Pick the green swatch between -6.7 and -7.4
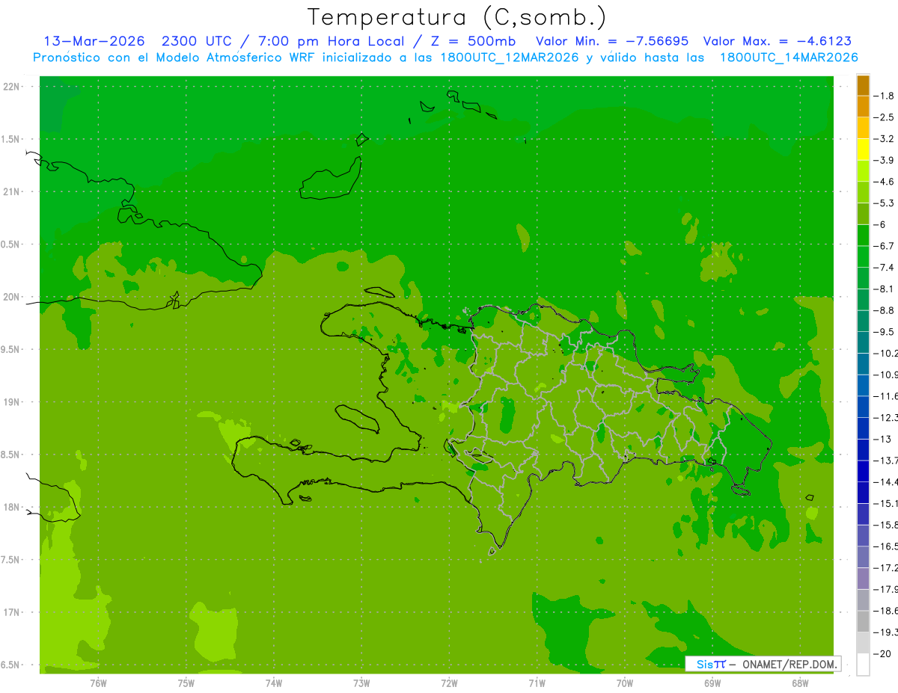 (x=864, y=256)
